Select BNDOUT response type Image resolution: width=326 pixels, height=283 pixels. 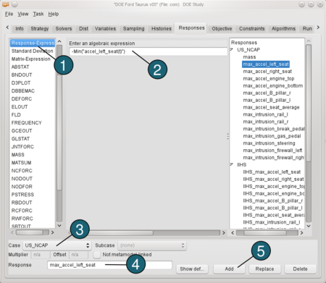[x=33, y=75]
